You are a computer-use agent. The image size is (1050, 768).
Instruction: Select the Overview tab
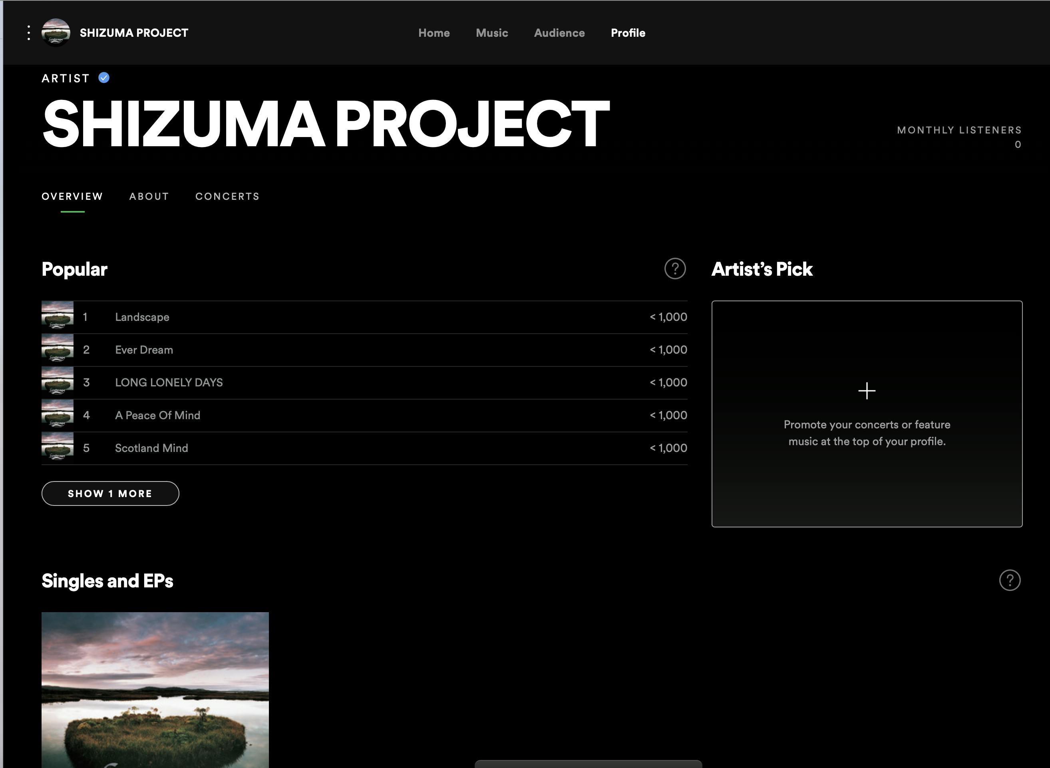point(72,196)
